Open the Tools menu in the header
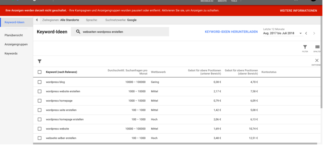Image resolution: width=324 pixels, height=162 pixels. coord(234,1)
